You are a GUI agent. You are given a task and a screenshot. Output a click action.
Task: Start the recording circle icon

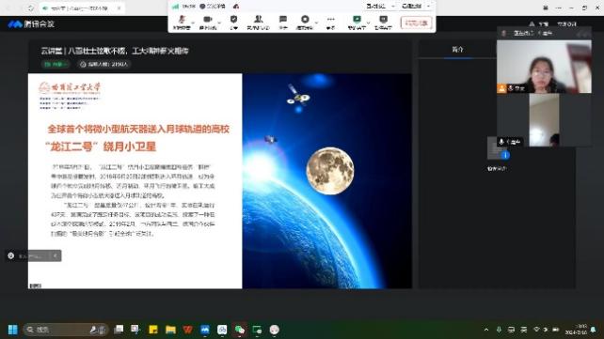tap(305, 23)
